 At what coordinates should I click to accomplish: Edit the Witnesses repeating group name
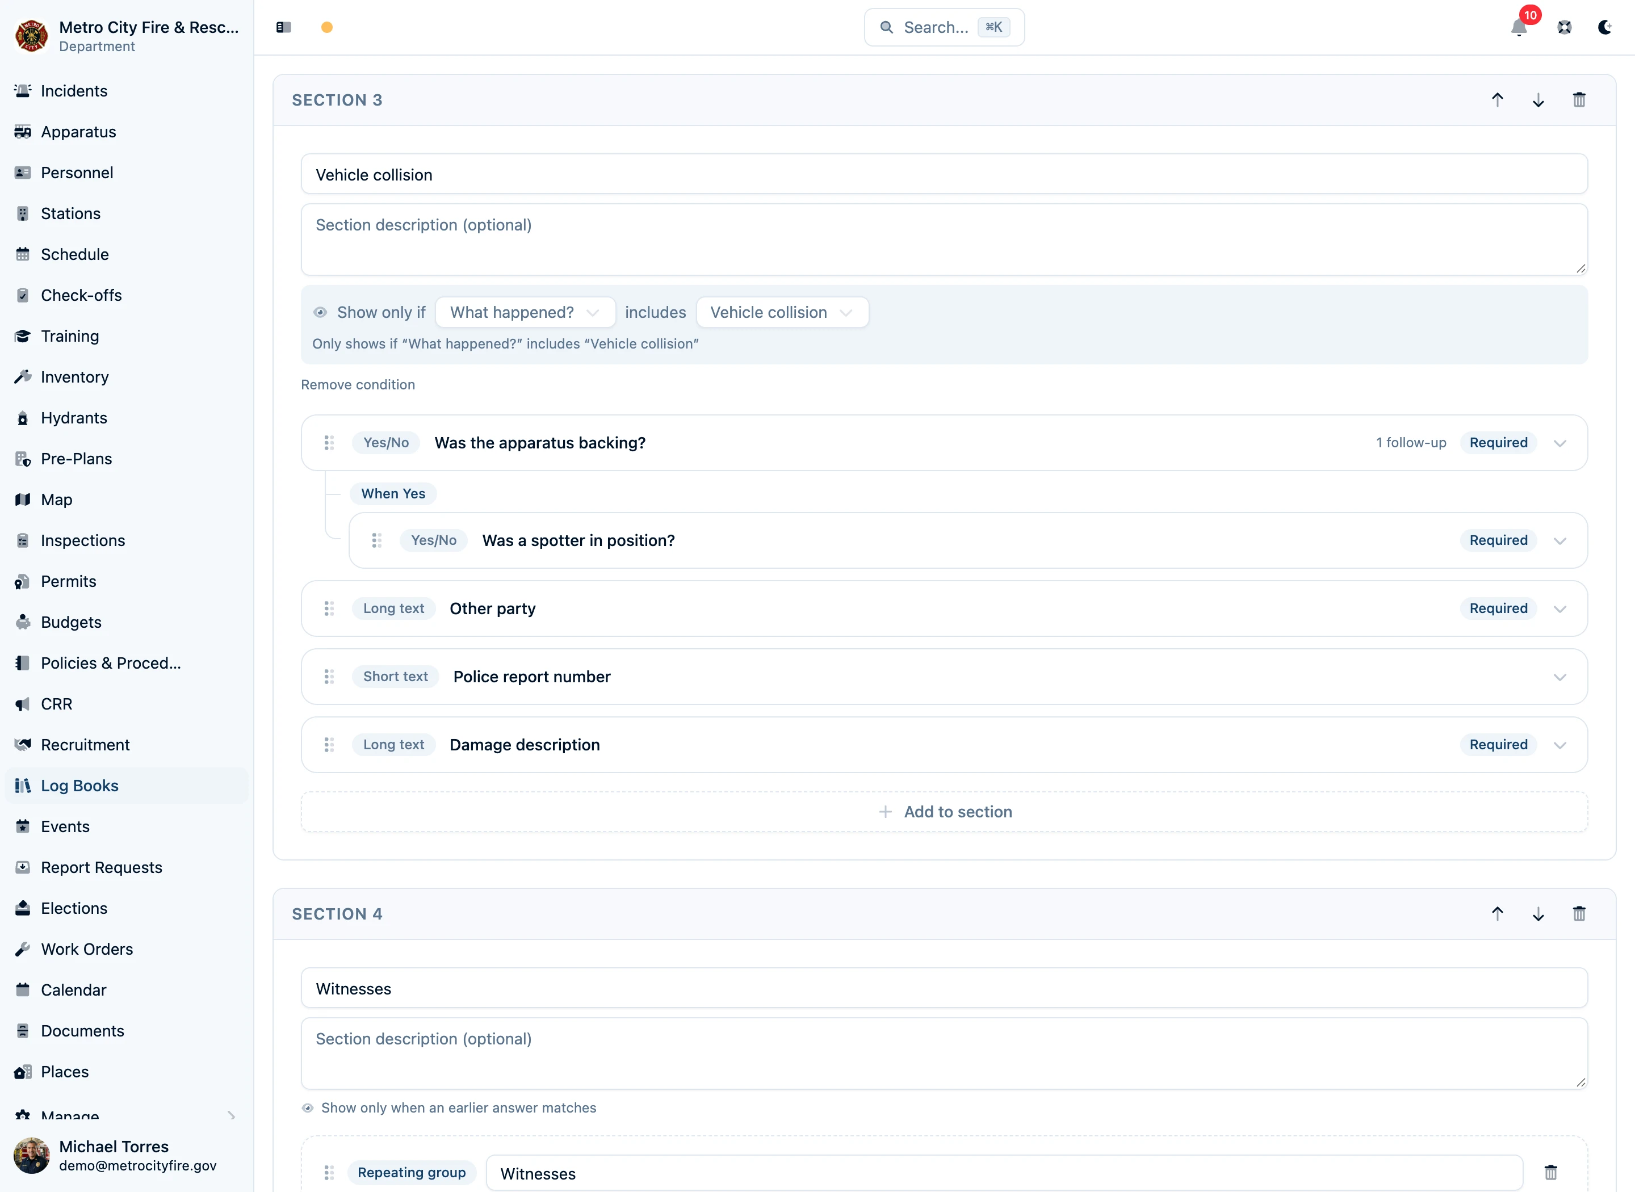point(1004,1173)
